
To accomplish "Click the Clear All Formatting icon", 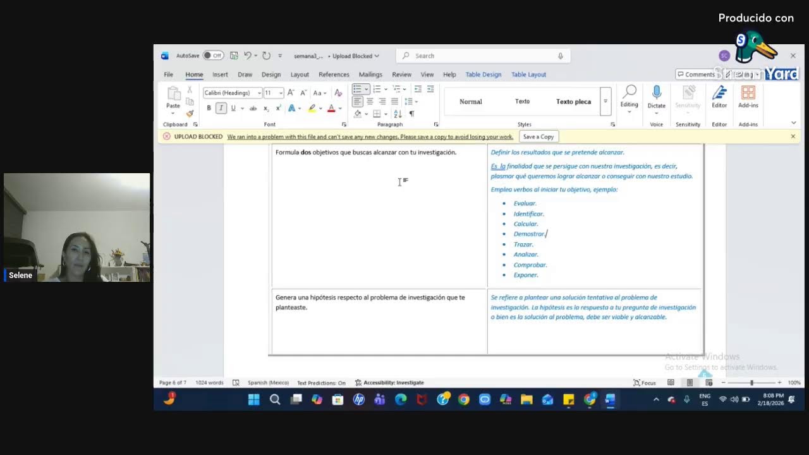I will (338, 93).
